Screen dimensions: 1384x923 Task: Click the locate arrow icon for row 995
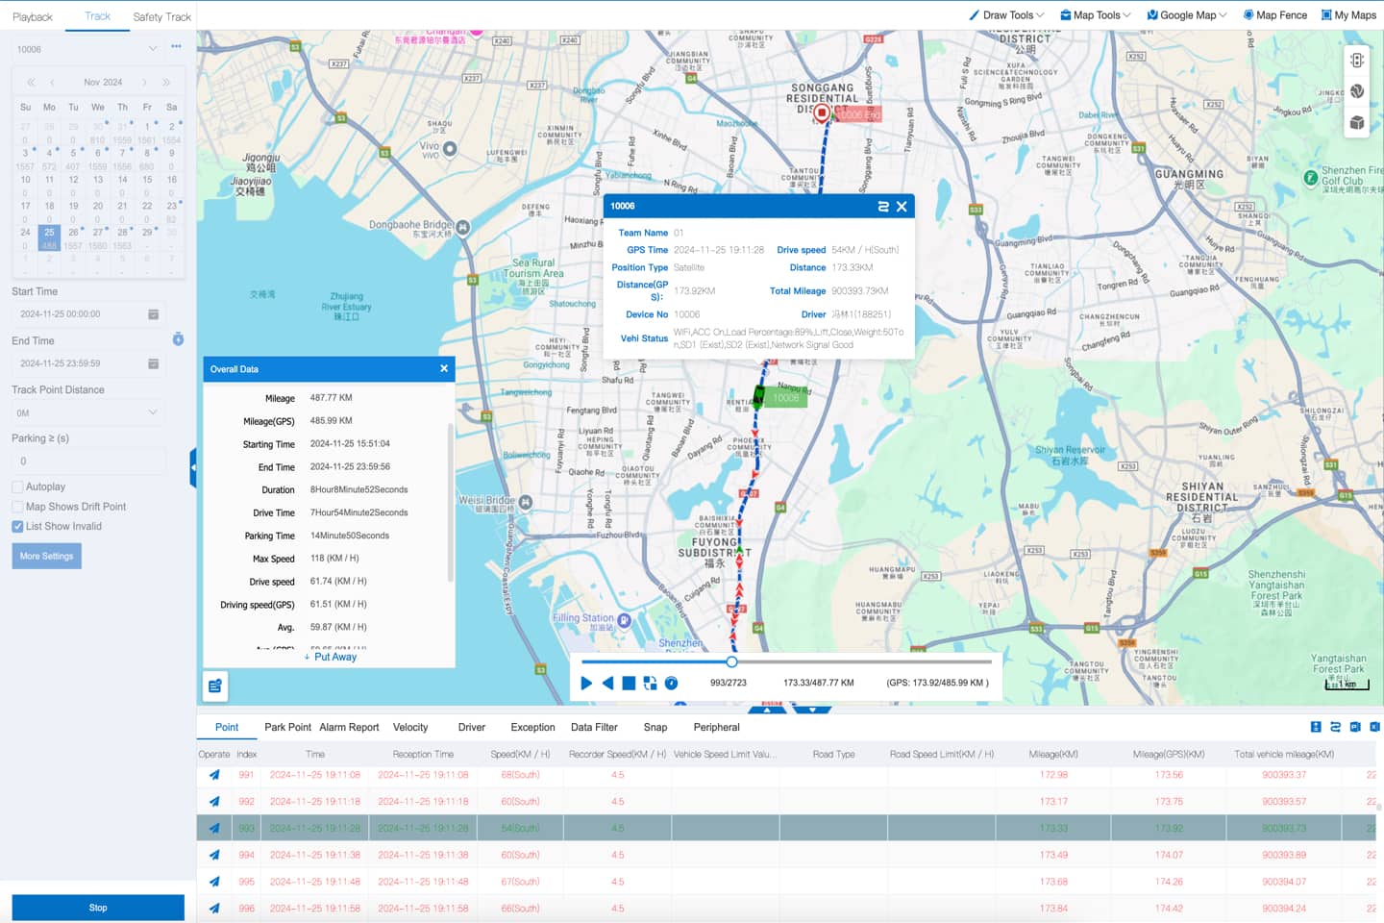click(214, 882)
